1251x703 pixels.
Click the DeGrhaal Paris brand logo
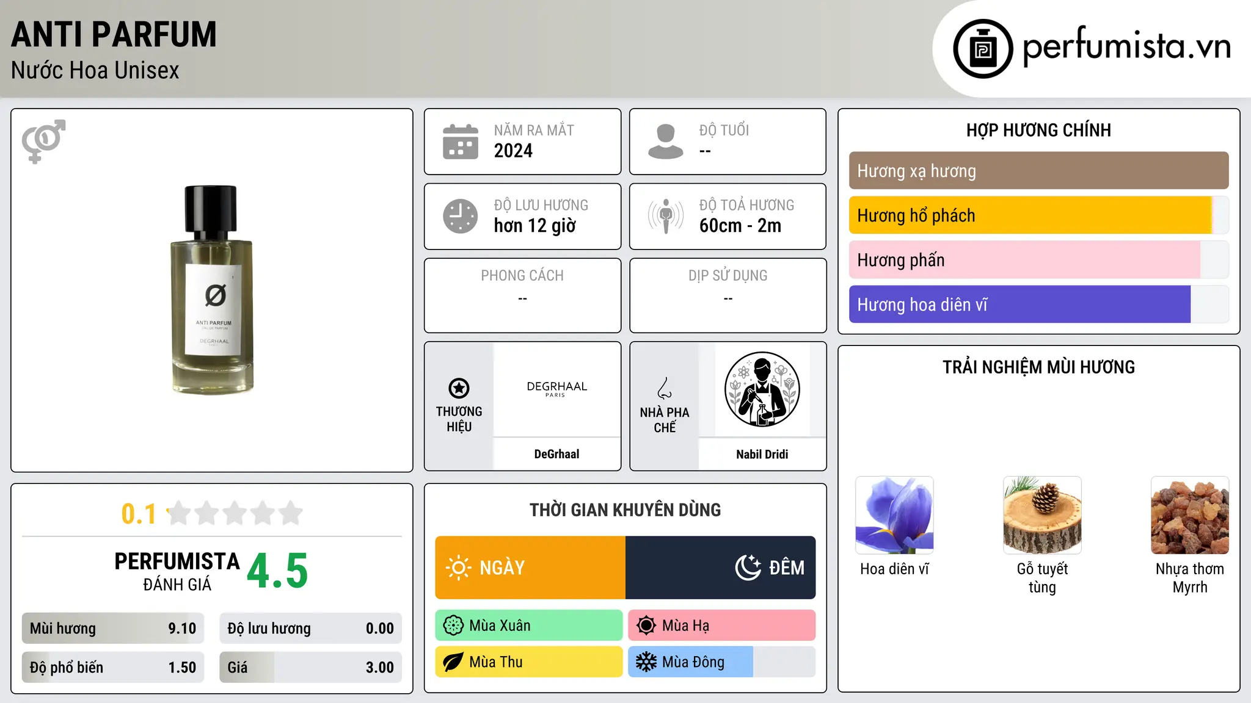click(556, 389)
